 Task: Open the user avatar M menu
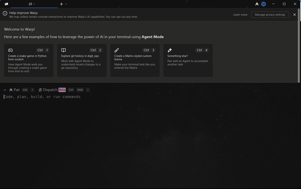pos(263,4)
